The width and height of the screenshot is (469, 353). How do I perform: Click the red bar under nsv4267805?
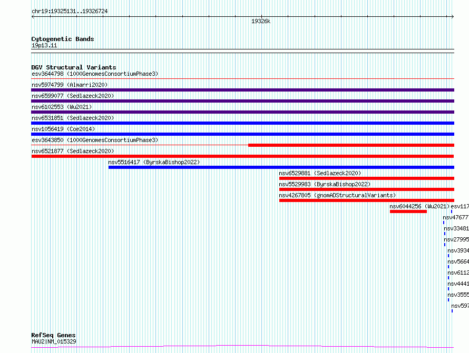coord(367,200)
